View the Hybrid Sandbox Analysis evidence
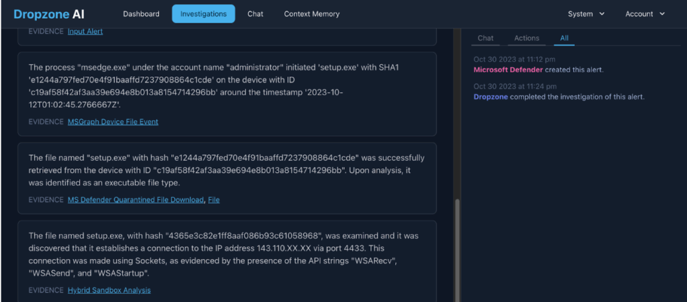 (109, 290)
